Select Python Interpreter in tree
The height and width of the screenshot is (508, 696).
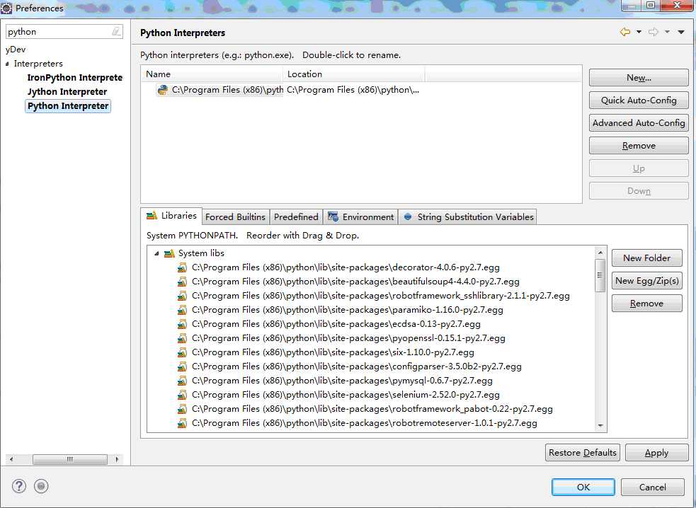tap(68, 106)
